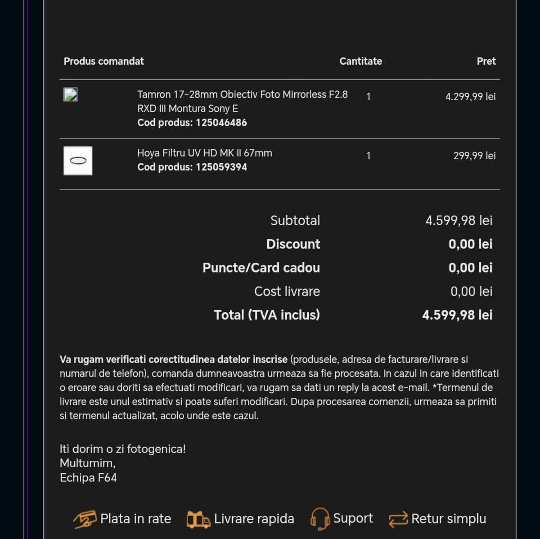Click the Cost livrare amount value
The width and height of the screenshot is (540, 539).
[471, 292]
